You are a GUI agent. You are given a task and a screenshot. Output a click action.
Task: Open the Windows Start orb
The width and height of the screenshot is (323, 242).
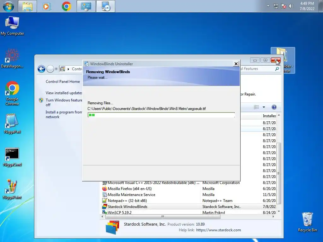[x=9, y=6]
